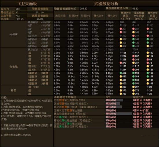Select the 攻击力 value 258
The width and height of the screenshot is (159, 147).
point(18,9)
